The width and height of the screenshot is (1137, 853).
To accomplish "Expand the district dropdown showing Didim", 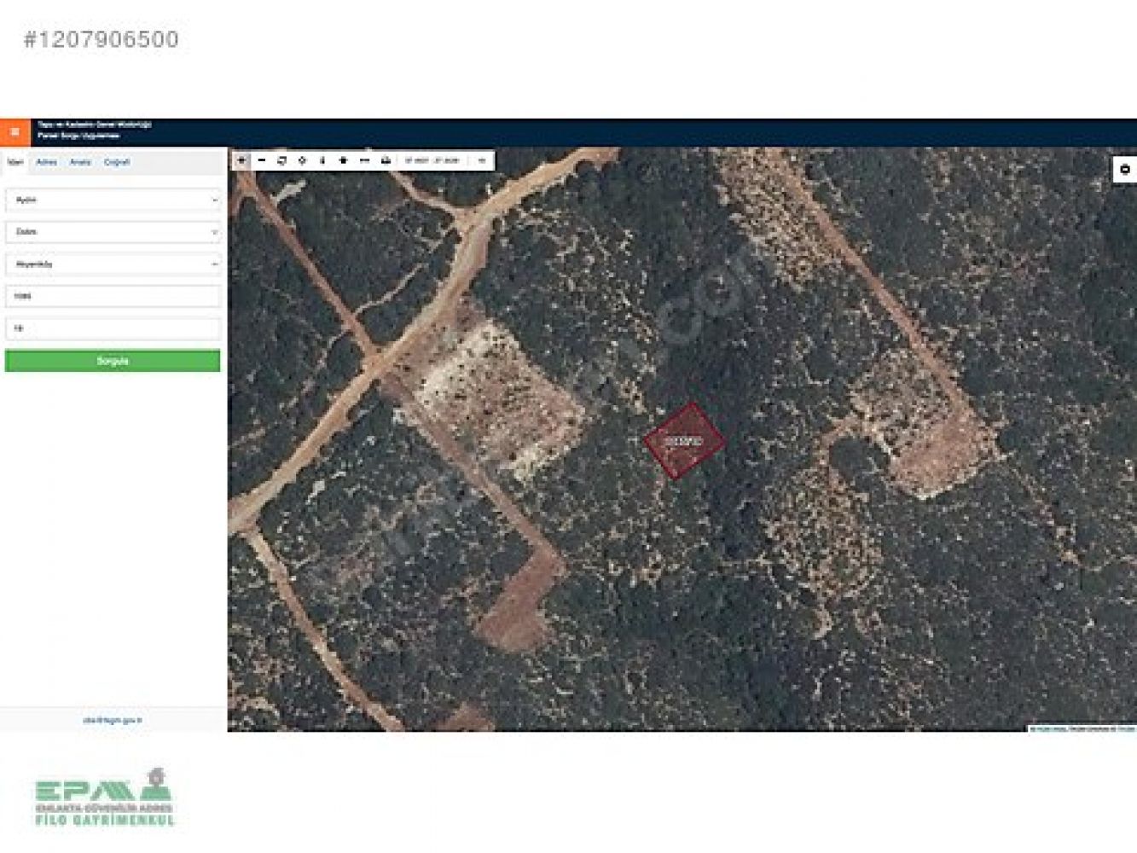I will [113, 232].
